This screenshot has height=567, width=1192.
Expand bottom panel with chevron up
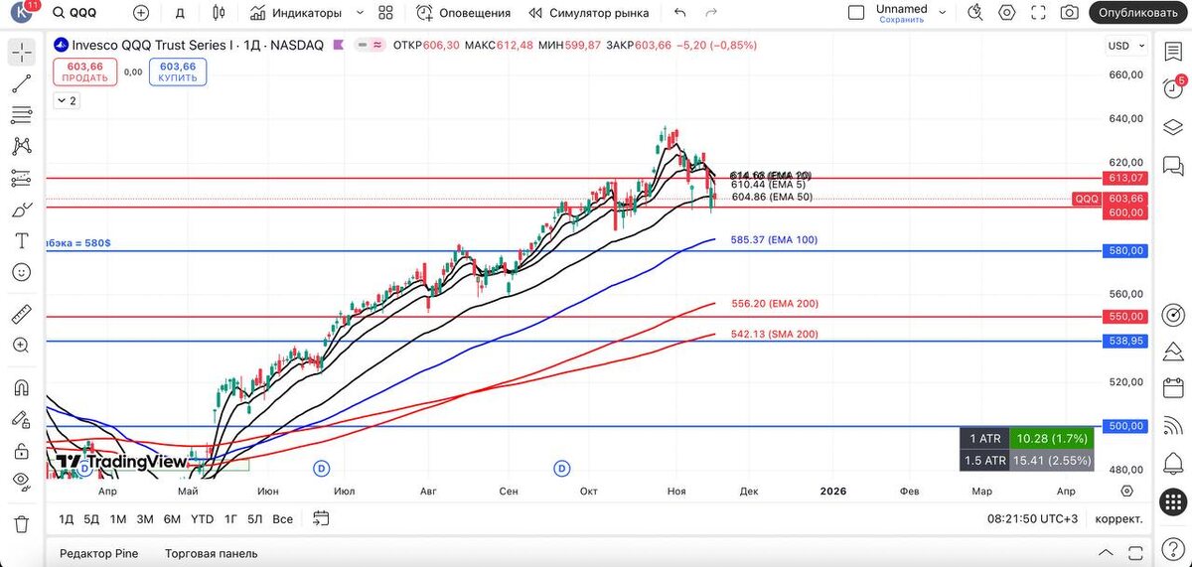pyautogui.click(x=1106, y=553)
